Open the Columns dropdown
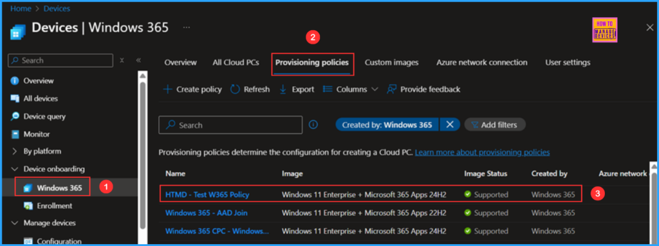Viewport: 659px width, 246px height. pos(351,89)
